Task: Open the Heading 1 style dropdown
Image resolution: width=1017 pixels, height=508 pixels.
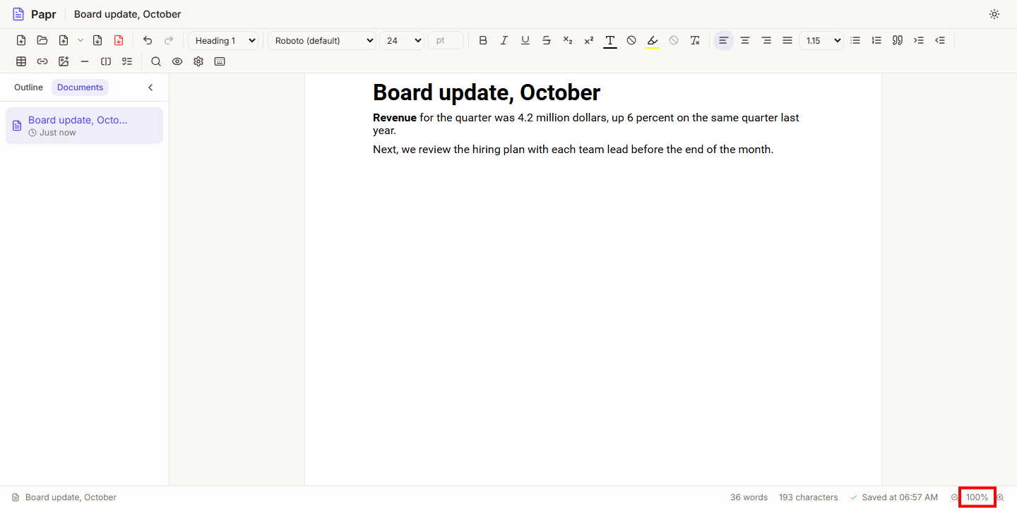Action: (224, 40)
